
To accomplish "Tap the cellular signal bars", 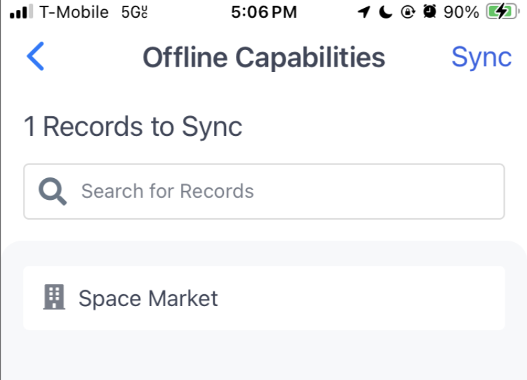I will 21,12.
